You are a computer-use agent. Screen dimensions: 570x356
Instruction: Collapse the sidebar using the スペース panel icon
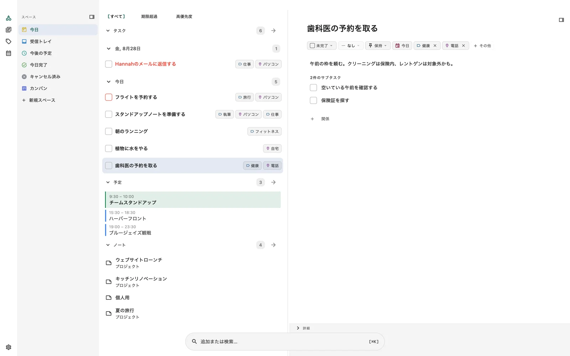pos(92,17)
